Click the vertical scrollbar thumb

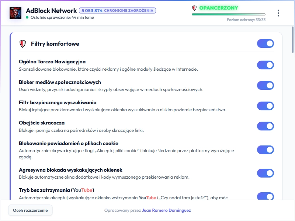pos(293,40)
